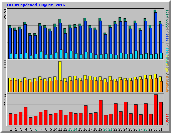
Task: Click the red KBytes bar for day 4
Action: click(25, 116)
